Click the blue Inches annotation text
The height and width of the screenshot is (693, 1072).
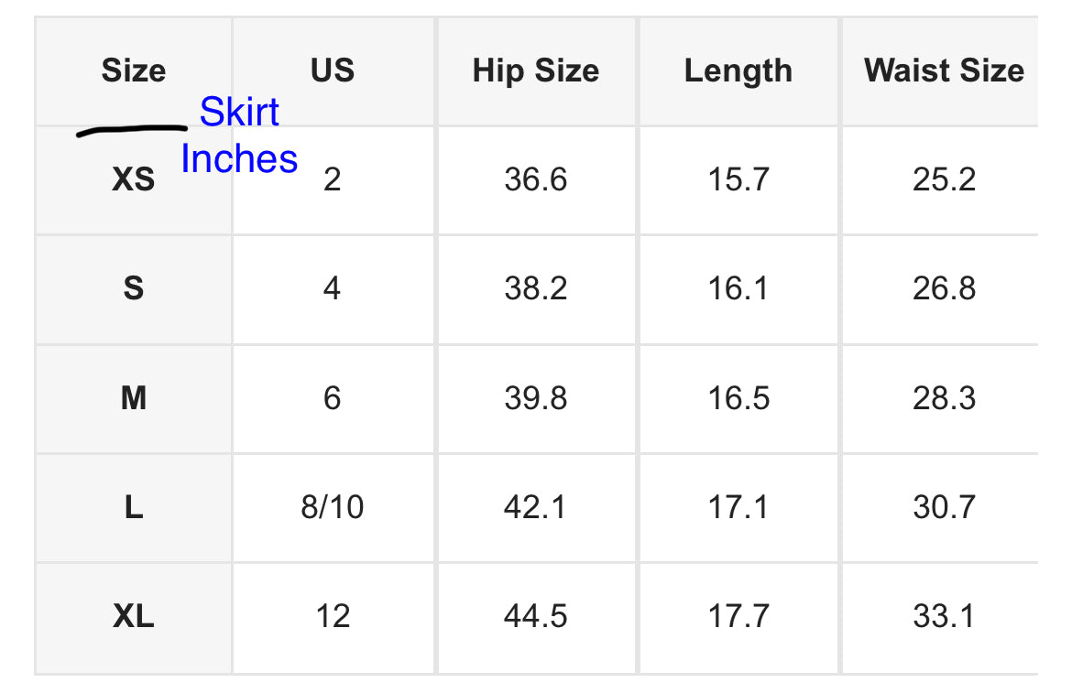coord(239,158)
